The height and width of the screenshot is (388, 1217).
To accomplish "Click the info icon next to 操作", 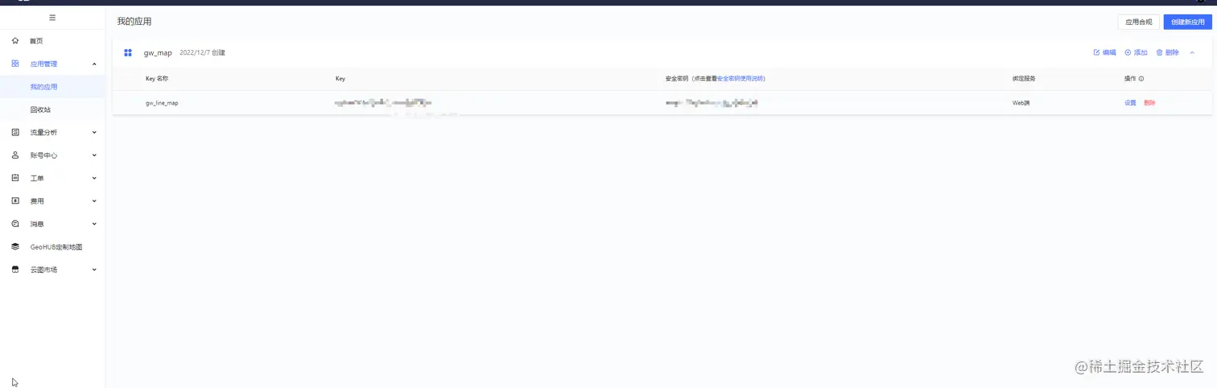I will click(1141, 79).
